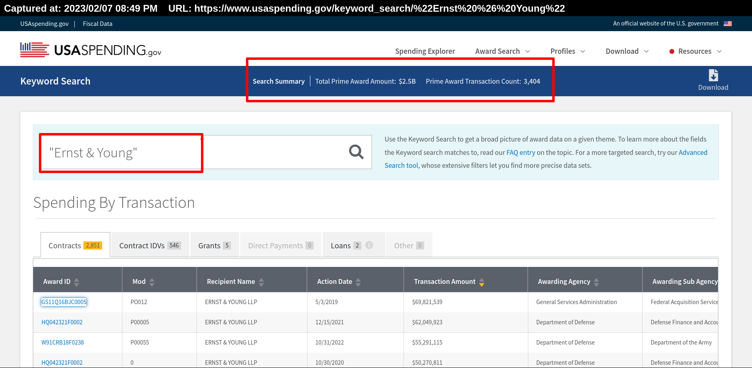Click Federal Acquisition Service cell

pos(684,302)
